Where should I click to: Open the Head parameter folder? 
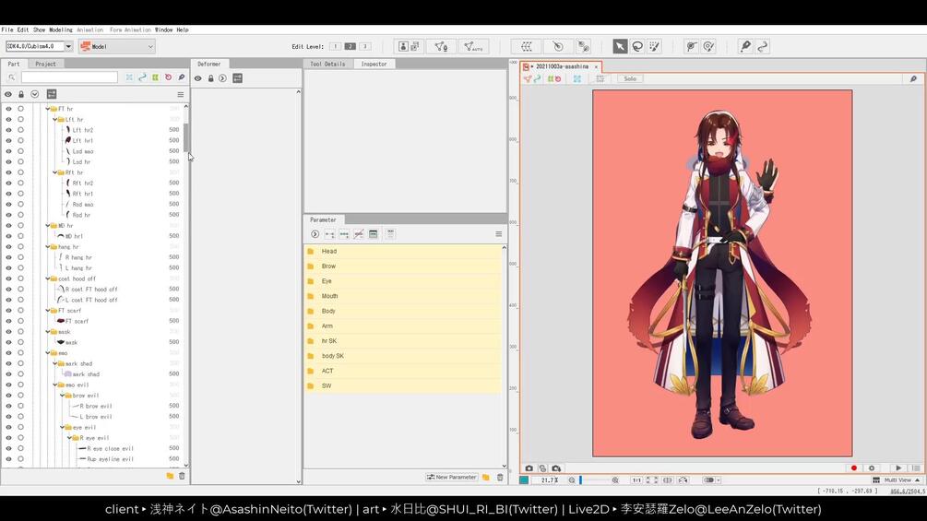(403, 252)
